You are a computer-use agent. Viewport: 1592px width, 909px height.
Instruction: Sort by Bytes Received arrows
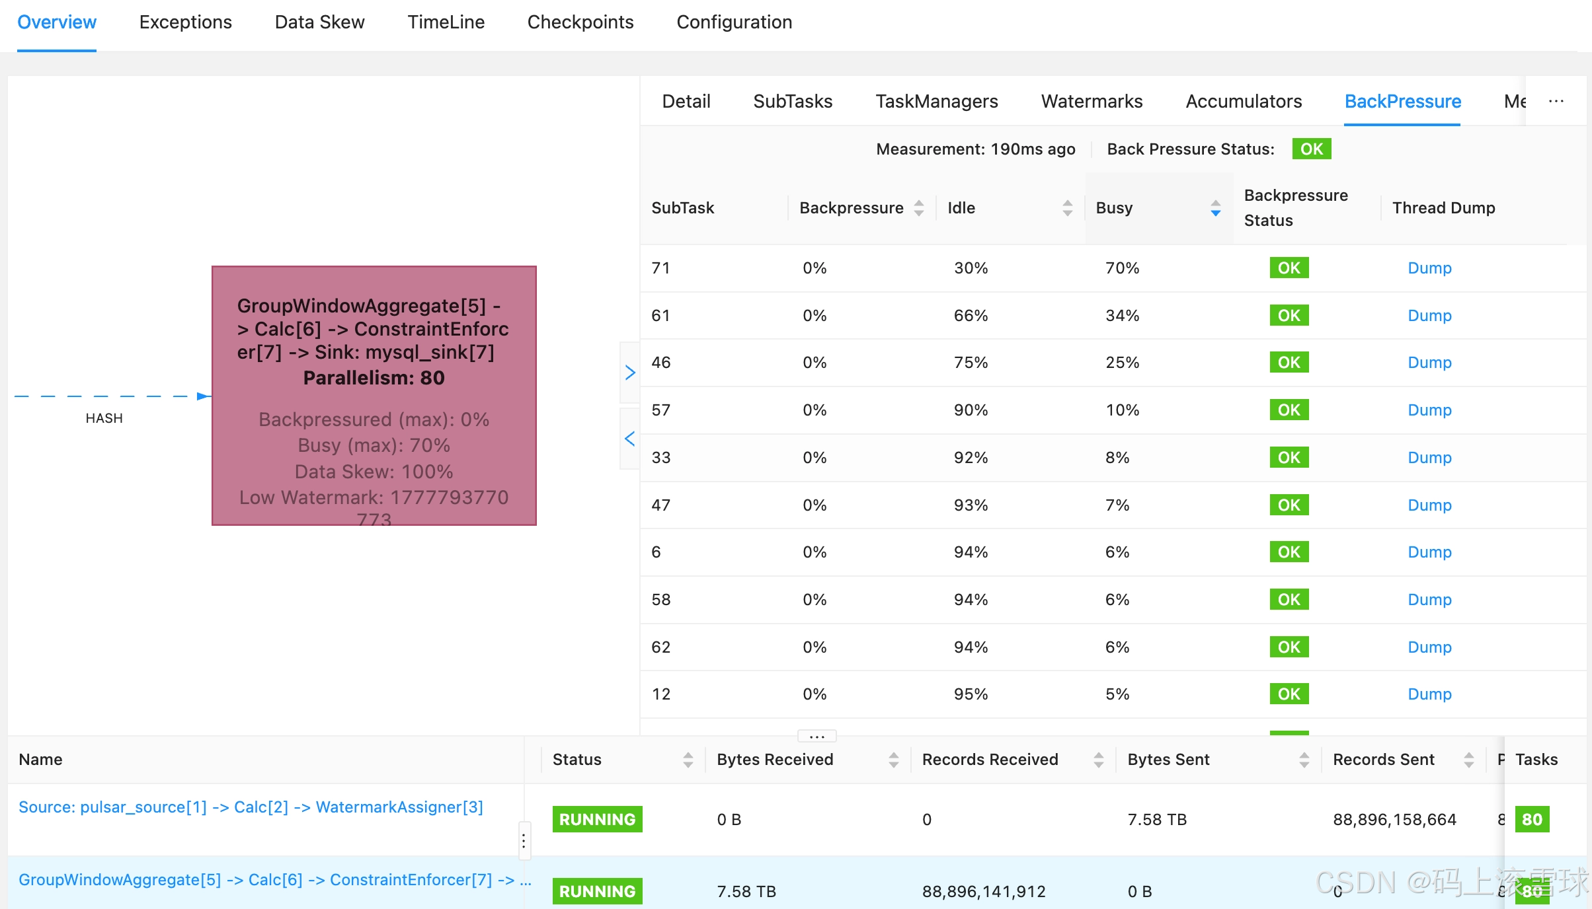pos(894,760)
